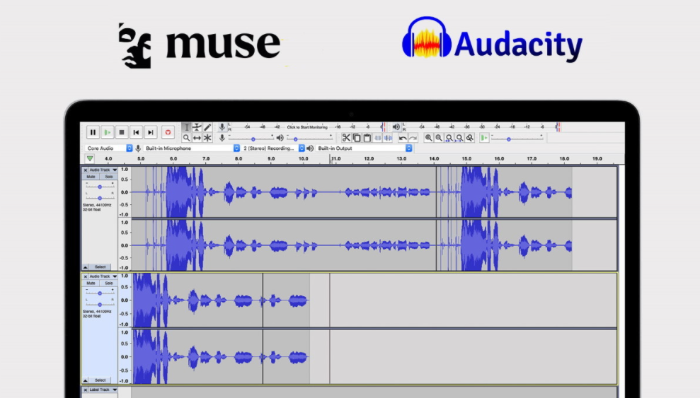Close the Label Track

[85, 390]
